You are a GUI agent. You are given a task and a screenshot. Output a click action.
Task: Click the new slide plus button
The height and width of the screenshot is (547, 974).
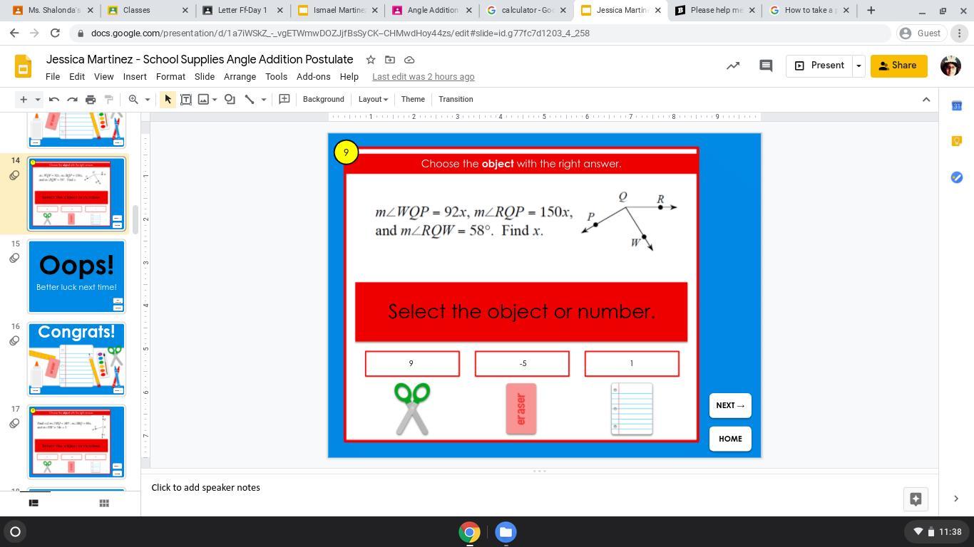(x=23, y=100)
